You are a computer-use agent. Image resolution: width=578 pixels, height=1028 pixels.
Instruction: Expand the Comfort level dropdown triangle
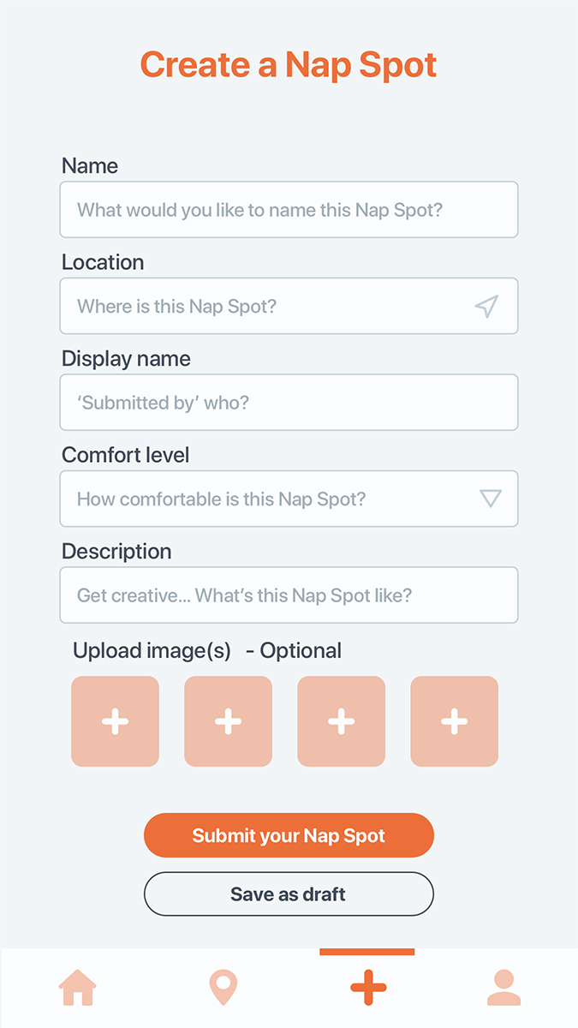(490, 499)
